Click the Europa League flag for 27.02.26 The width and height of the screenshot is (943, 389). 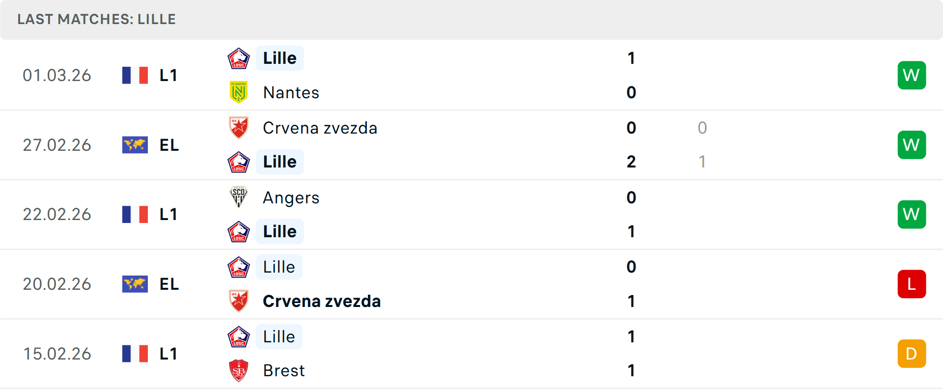pyautogui.click(x=135, y=145)
